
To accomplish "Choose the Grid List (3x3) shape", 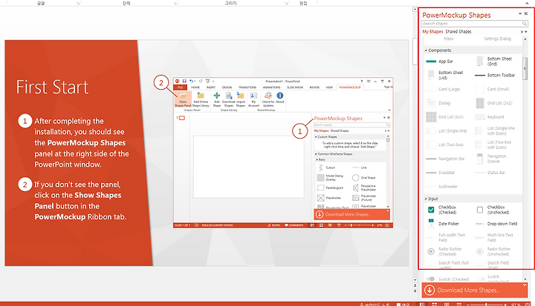I will (x=445, y=117).
